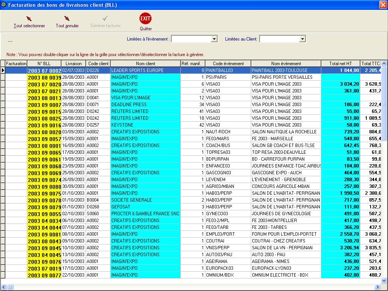Image resolution: width=388 pixels, height=291 pixels.
Task: Click FE 2003 - MARSEILLE event name
Action: click(x=286, y=139)
